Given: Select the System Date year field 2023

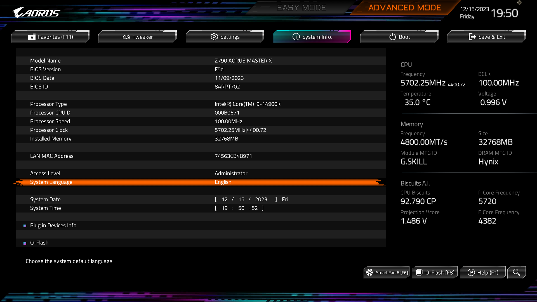Looking at the screenshot, I should pyautogui.click(x=261, y=199).
